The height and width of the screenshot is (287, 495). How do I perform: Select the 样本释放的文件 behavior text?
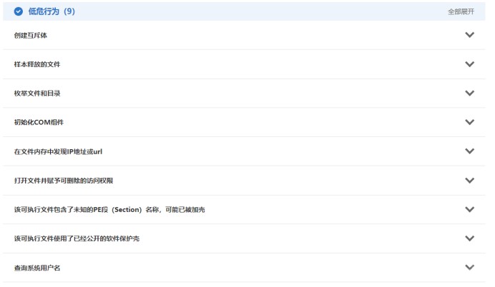[37, 64]
